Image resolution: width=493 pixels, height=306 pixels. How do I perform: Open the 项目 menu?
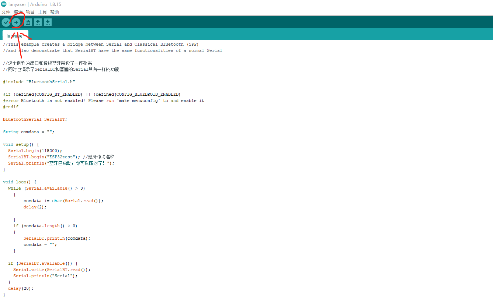pyautogui.click(x=30, y=12)
